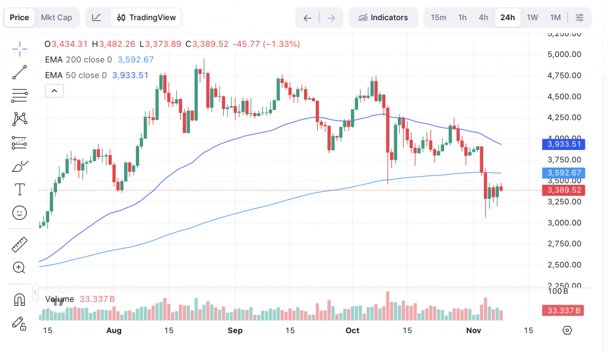608x352 pixels.
Task: Open the XABCD pattern tool
Action: pos(19,119)
